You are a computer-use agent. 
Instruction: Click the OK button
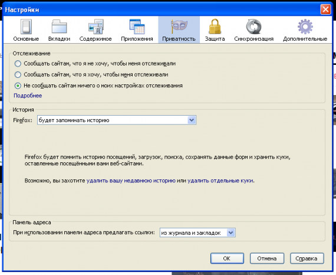(227, 258)
